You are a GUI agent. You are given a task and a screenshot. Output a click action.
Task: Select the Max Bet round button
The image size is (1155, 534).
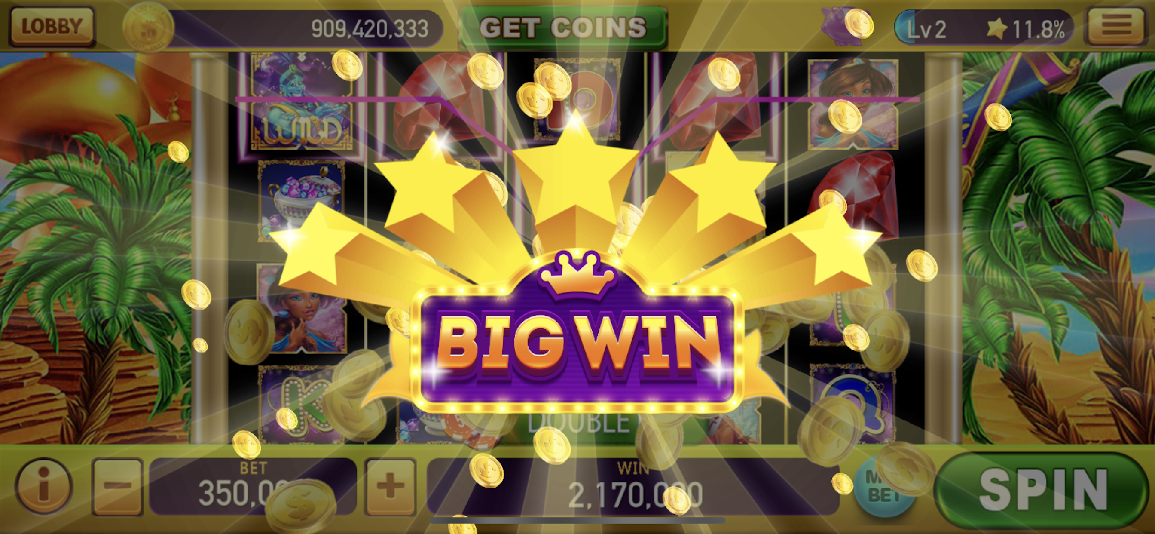884,487
